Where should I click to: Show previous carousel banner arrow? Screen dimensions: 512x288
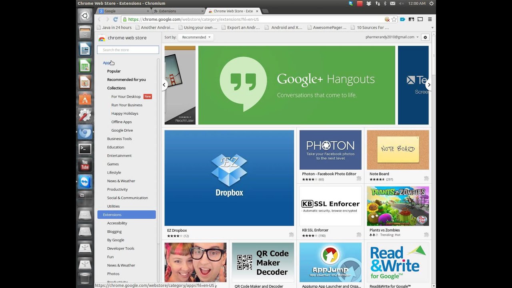[164, 85]
